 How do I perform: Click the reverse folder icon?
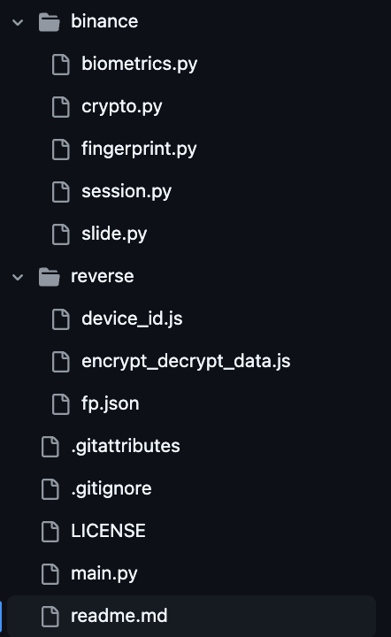tap(50, 277)
